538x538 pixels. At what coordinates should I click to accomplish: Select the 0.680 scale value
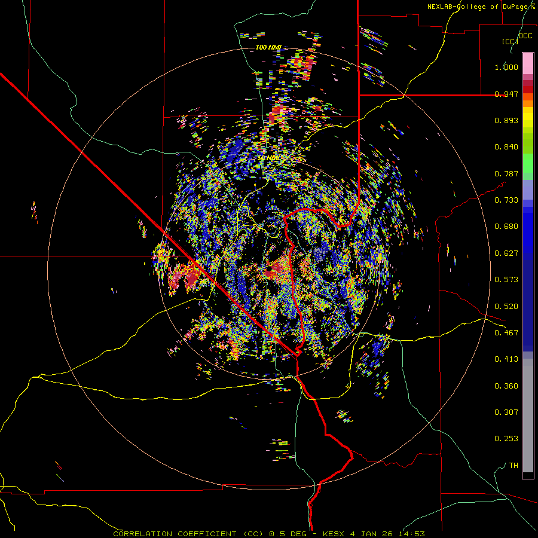[x=506, y=227]
